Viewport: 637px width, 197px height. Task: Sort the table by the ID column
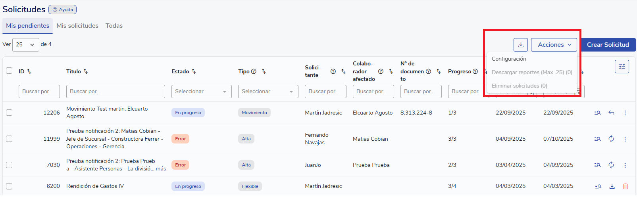click(29, 72)
